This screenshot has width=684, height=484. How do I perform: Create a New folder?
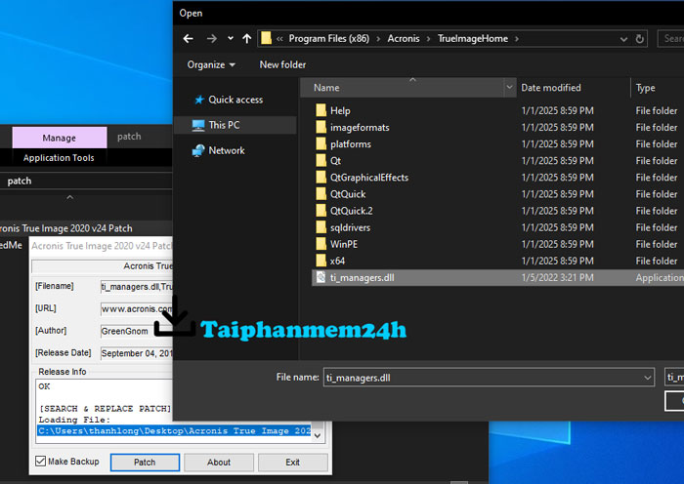tap(282, 65)
